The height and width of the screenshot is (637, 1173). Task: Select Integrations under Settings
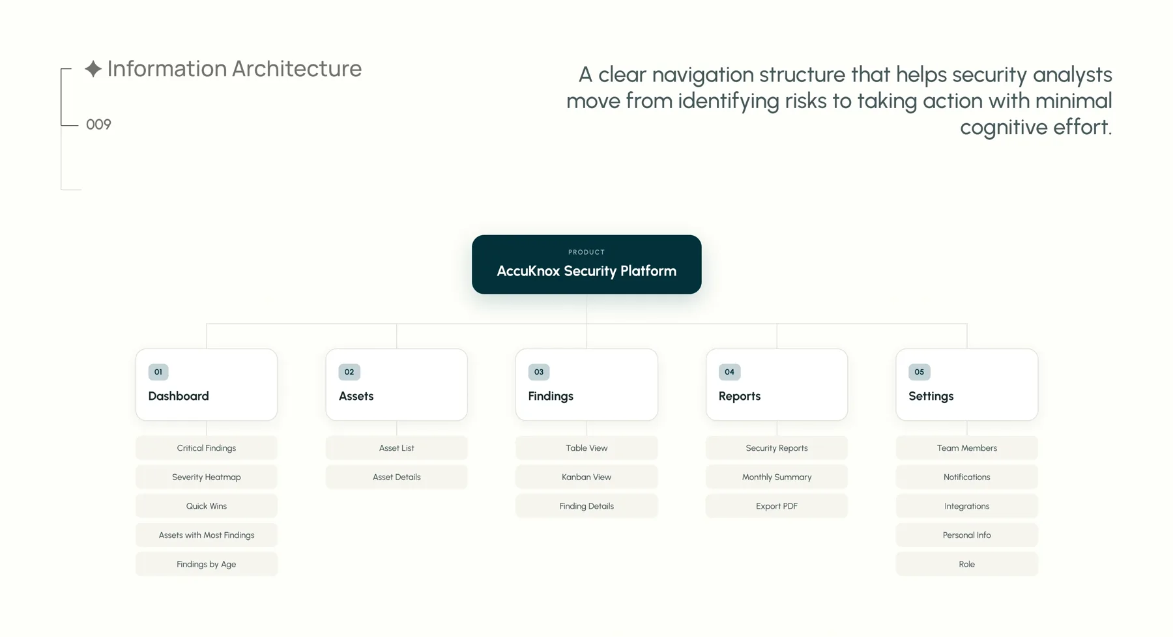967,506
